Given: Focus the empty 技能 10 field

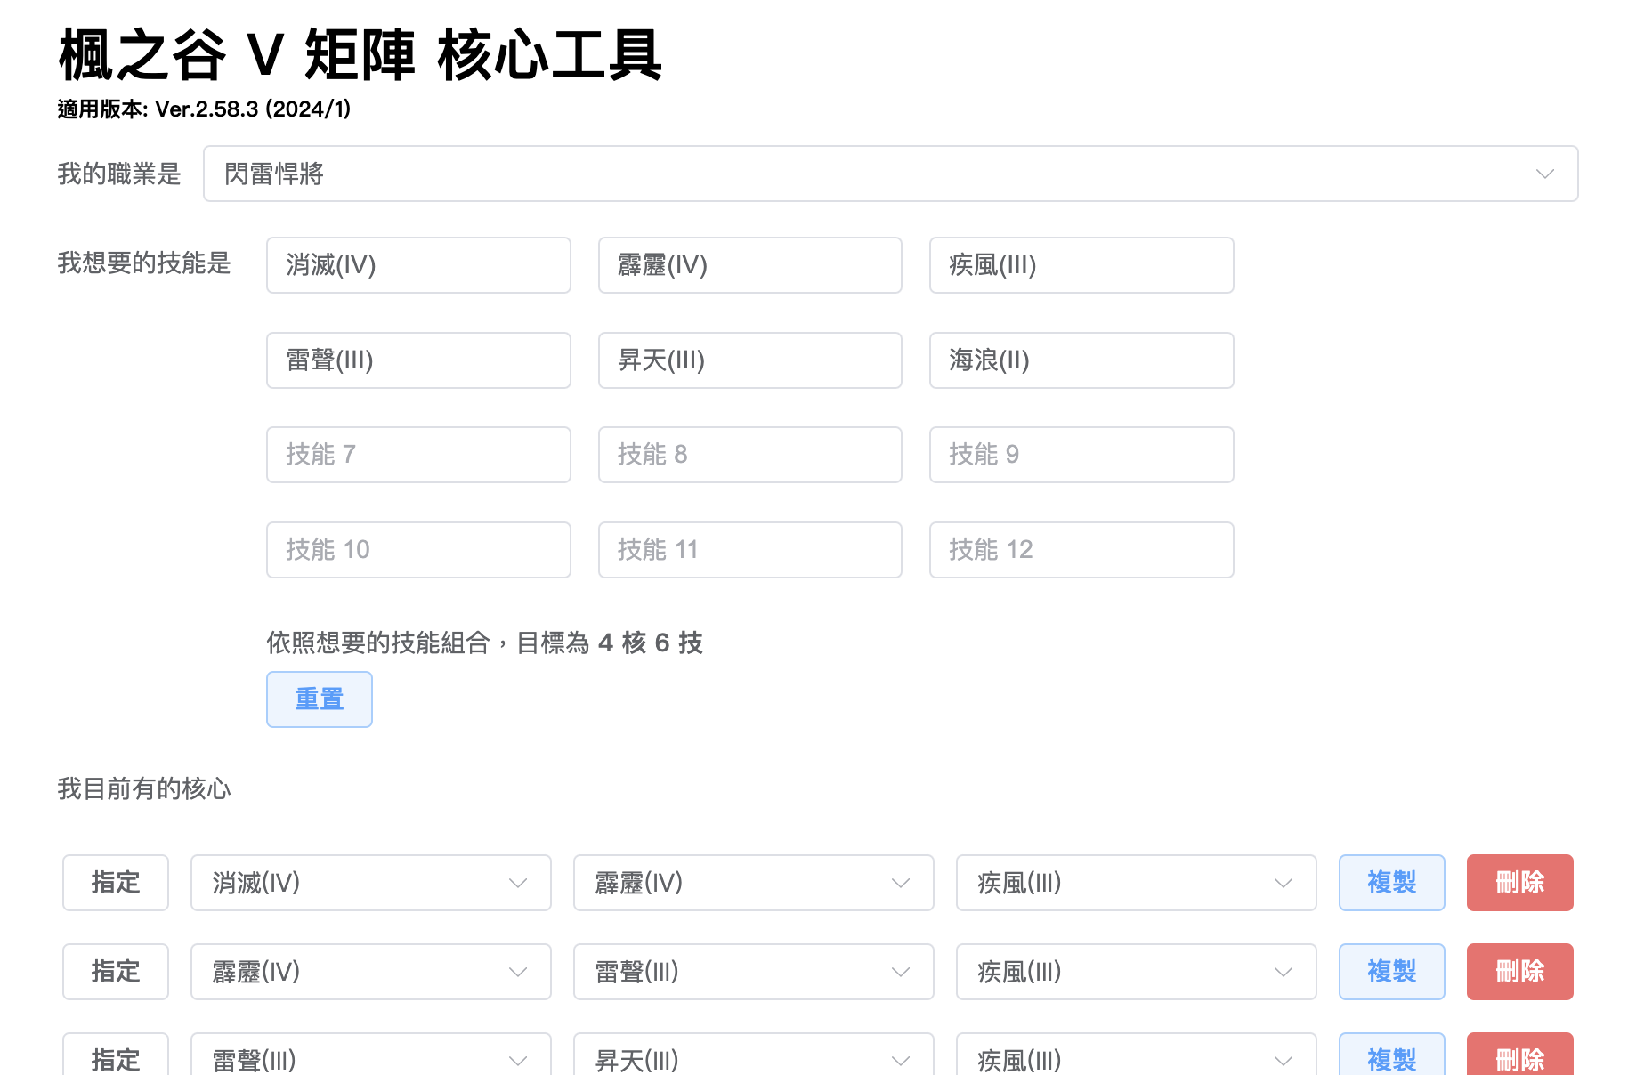Looking at the screenshot, I should click(418, 550).
